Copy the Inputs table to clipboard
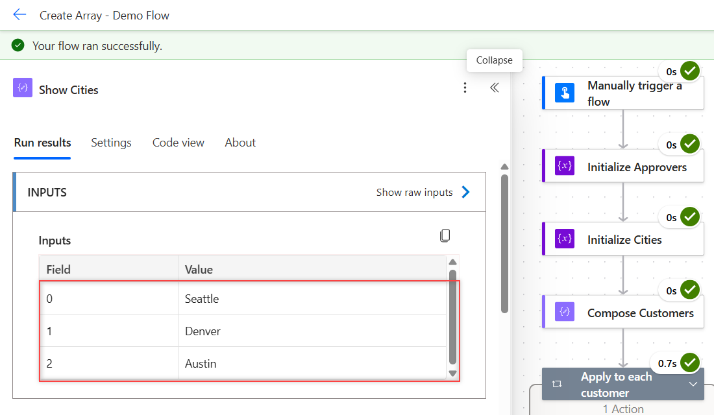This screenshot has width=714, height=415. (445, 236)
